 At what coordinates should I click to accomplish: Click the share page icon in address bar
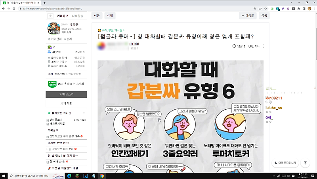click(260, 9)
